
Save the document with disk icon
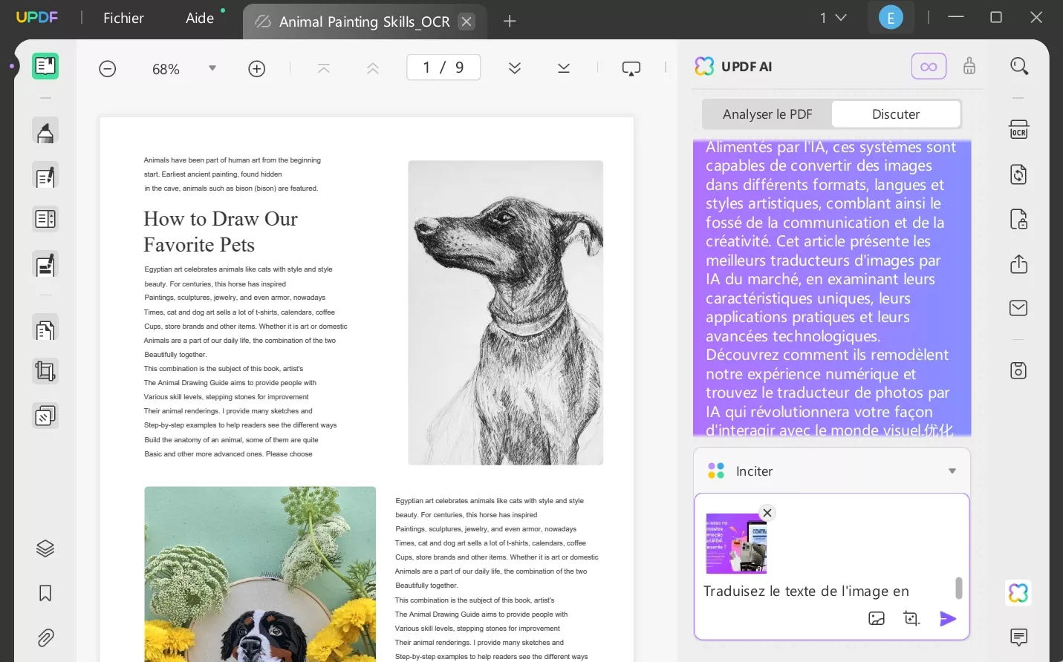tap(1019, 370)
